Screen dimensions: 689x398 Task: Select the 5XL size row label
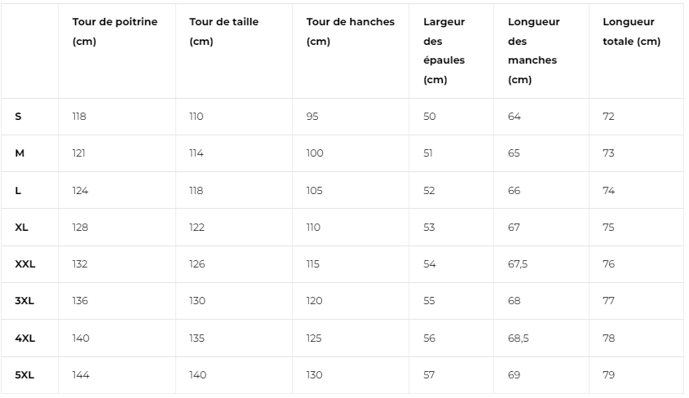(24, 375)
